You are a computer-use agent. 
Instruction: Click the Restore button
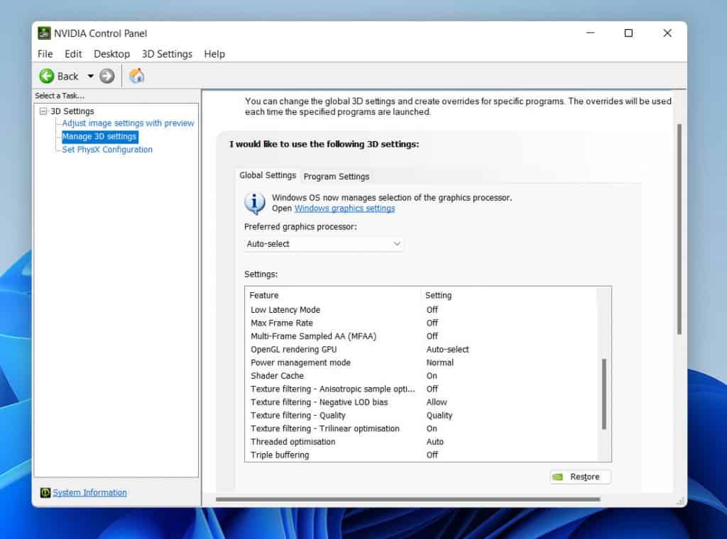click(x=581, y=477)
